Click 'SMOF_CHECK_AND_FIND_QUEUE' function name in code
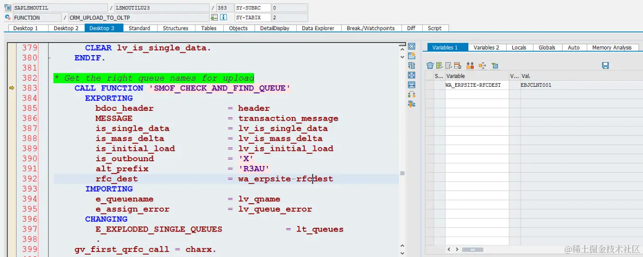The width and height of the screenshot is (643, 257). click(219, 88)
